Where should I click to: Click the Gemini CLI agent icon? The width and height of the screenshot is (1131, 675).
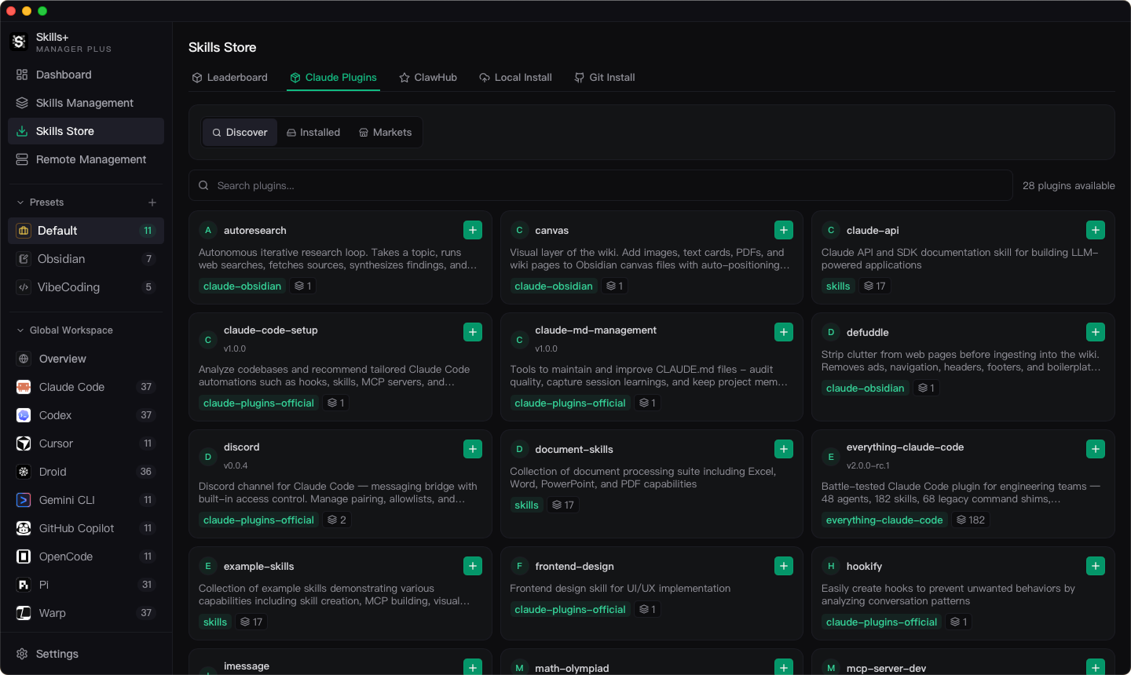[x=24, y=500]
